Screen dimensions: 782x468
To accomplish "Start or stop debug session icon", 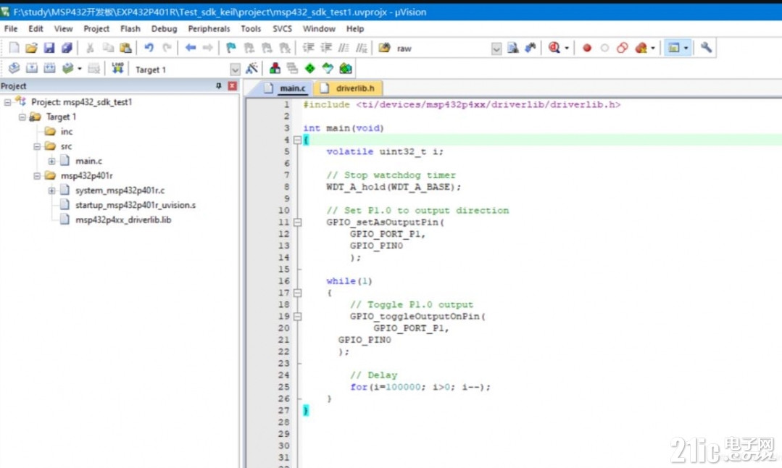I will [554, 48].
